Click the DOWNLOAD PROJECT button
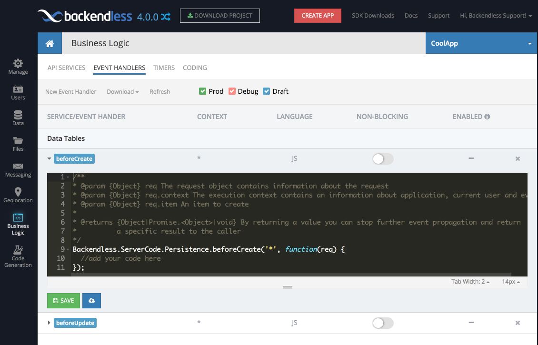Image resolution: width=538 pixels, height=345 pixels. (x=220, y=16)
